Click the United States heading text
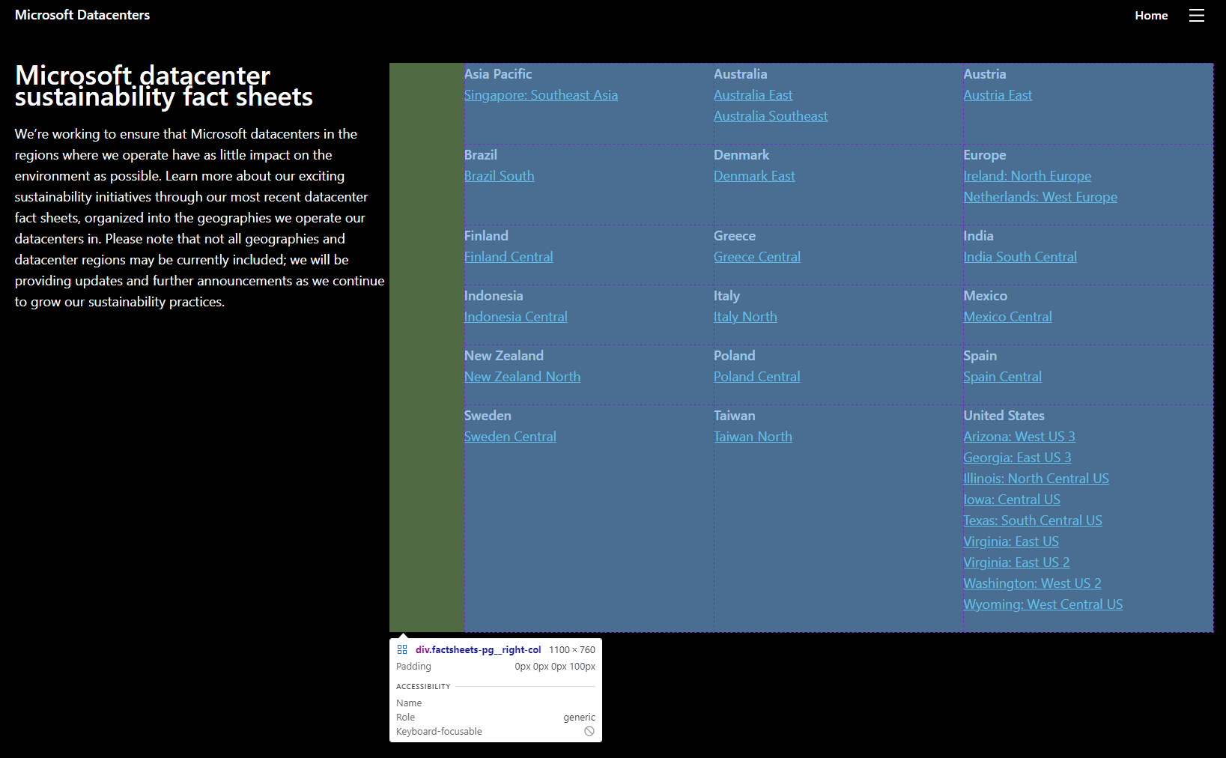The height and width of the screenshot is (758, 1226). [1004, 416]
